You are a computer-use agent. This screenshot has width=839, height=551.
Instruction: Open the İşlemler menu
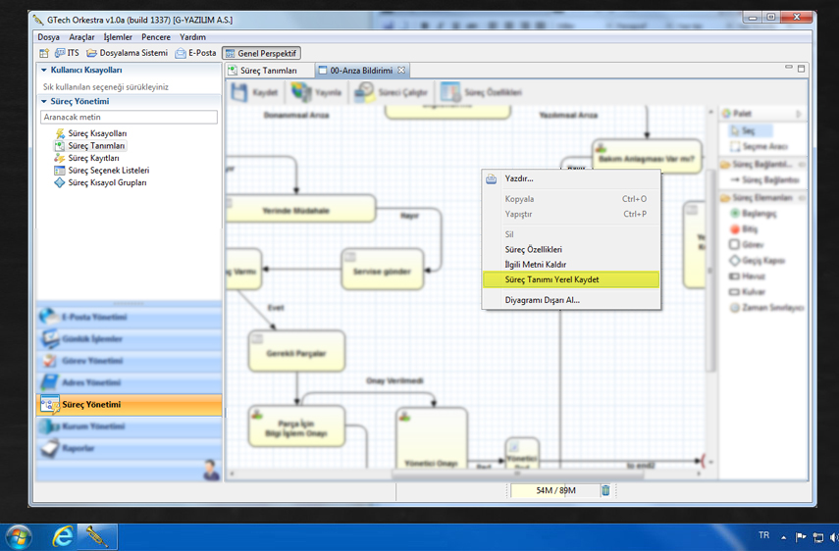[118, 37]
